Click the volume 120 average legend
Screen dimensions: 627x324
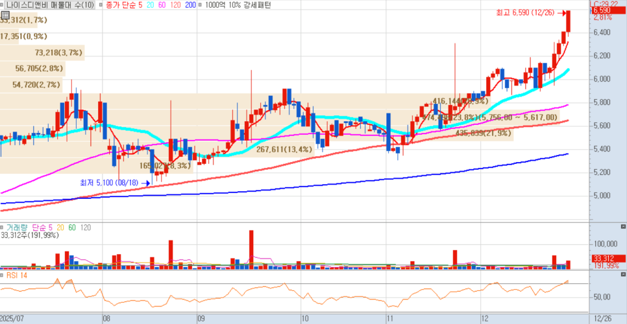(86, 227)
